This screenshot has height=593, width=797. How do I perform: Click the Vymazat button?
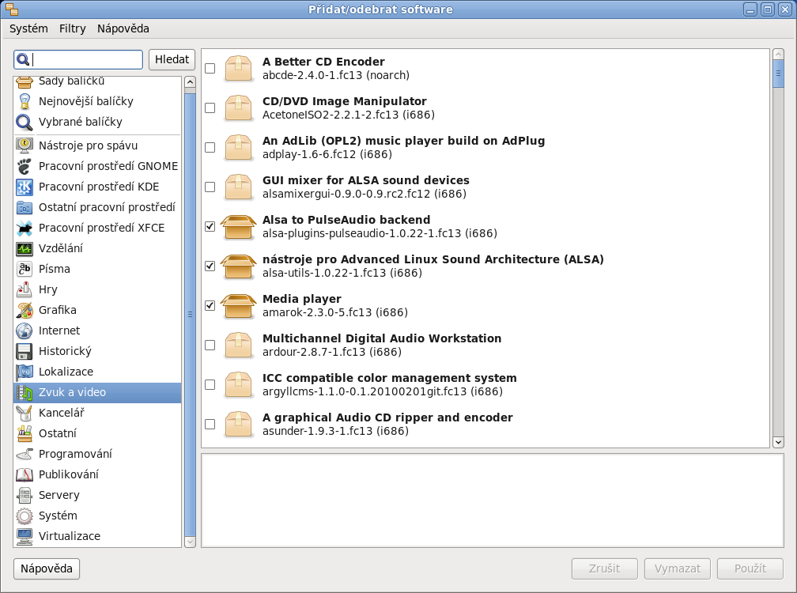point(677,568)
